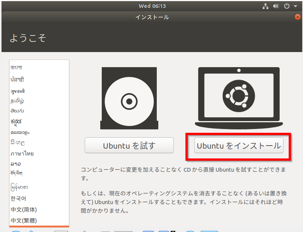Open the volume speaker icon
Viewport: 303px width, 232px height.
click(x=276, y=6)
